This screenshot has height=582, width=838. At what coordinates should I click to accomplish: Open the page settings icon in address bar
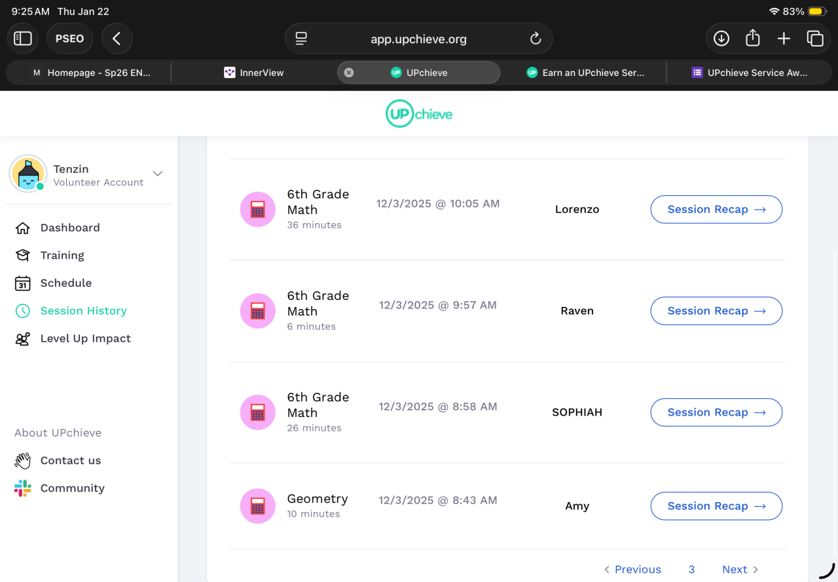pos(301,39)
